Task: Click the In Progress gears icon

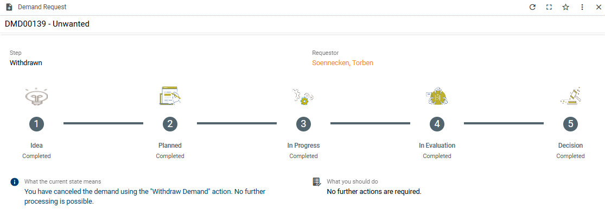Action: click(303, 97)
